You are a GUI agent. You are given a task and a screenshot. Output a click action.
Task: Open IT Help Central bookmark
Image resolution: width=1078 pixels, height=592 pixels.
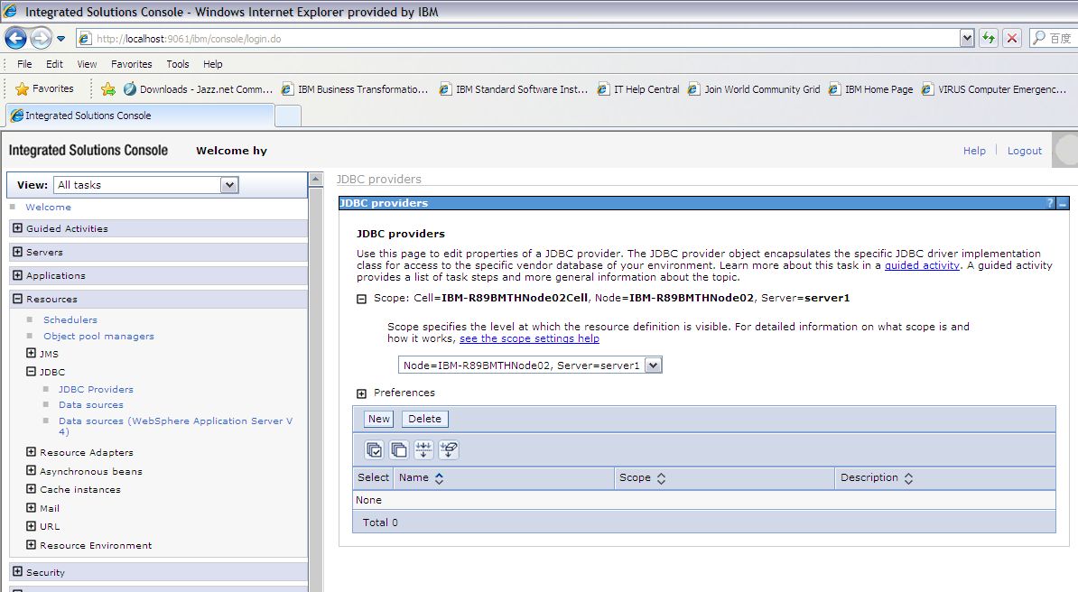pyautogui.click(x=638, y=89)
